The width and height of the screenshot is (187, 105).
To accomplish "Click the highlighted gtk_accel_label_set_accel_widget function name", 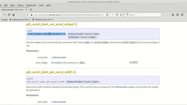I will point(46,34).
